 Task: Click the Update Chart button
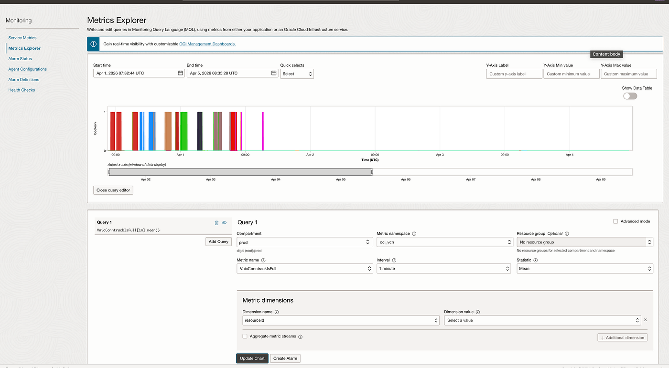252,358
